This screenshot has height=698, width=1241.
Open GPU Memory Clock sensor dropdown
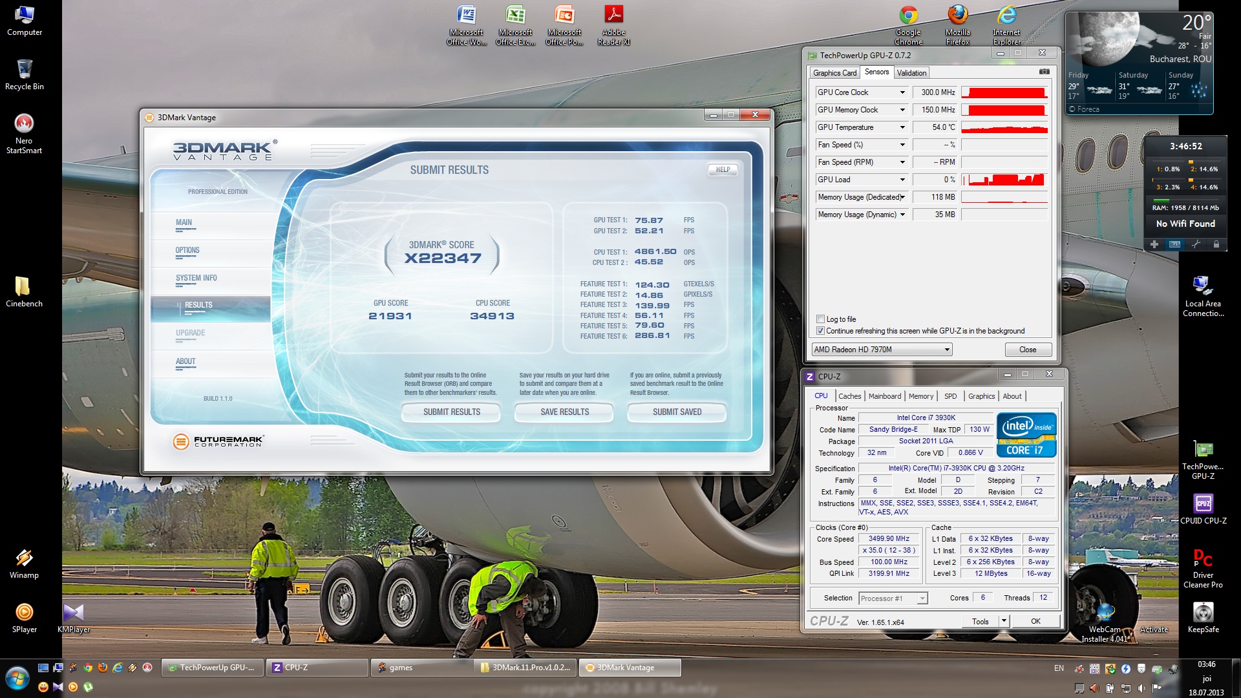tap(902, 110)
